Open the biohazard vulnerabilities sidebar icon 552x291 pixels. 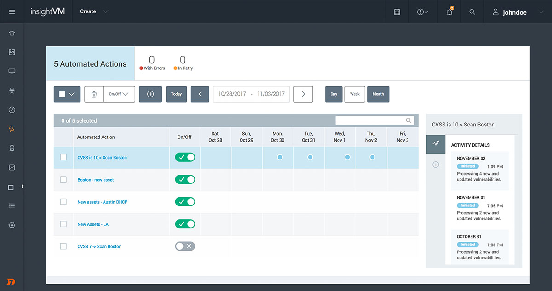pos(12,91)
